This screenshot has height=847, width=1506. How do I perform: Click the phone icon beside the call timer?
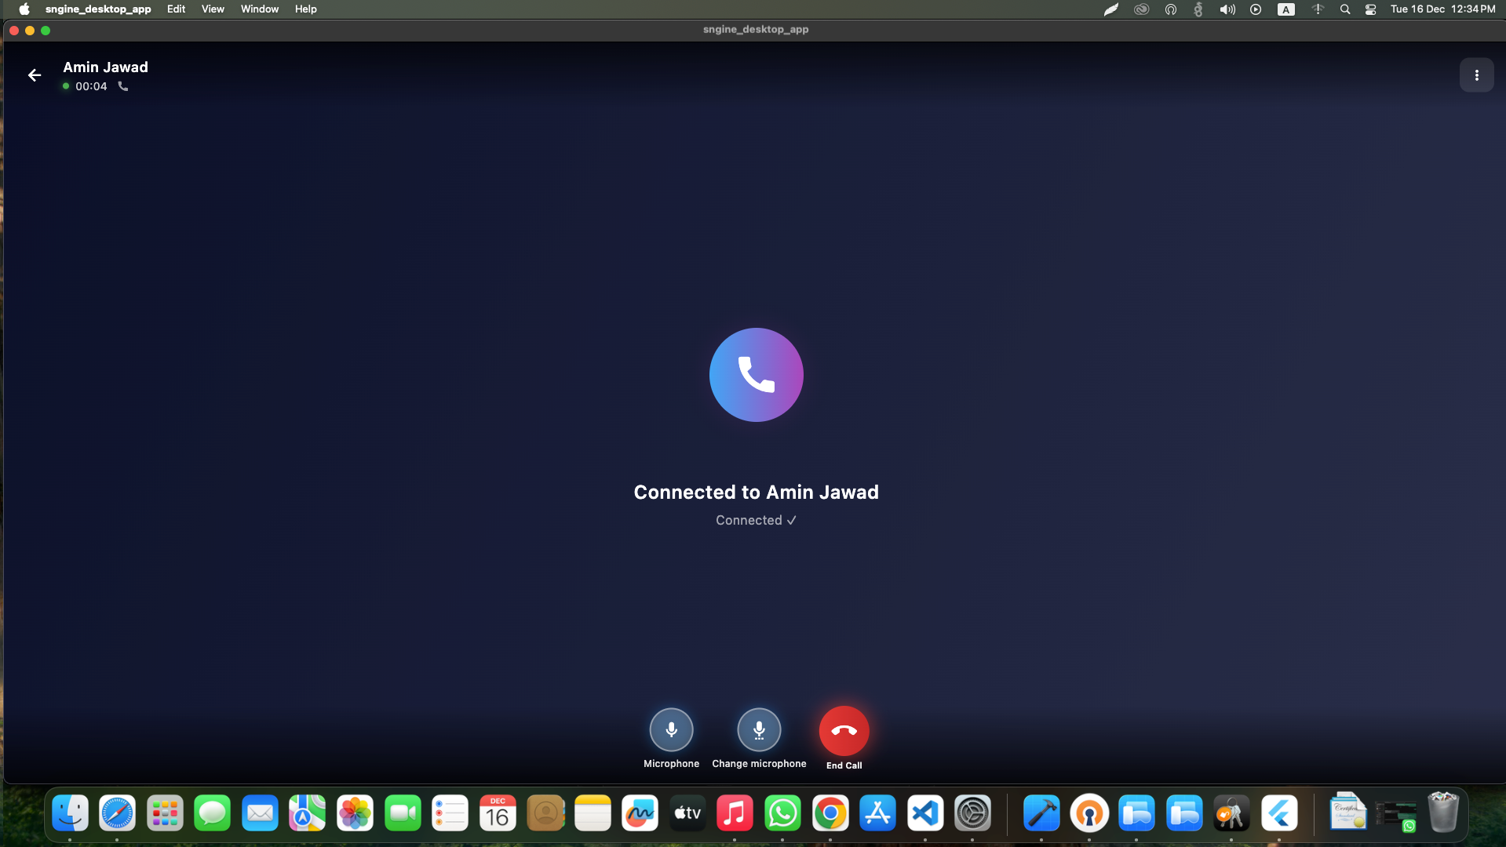pos(122,86)
